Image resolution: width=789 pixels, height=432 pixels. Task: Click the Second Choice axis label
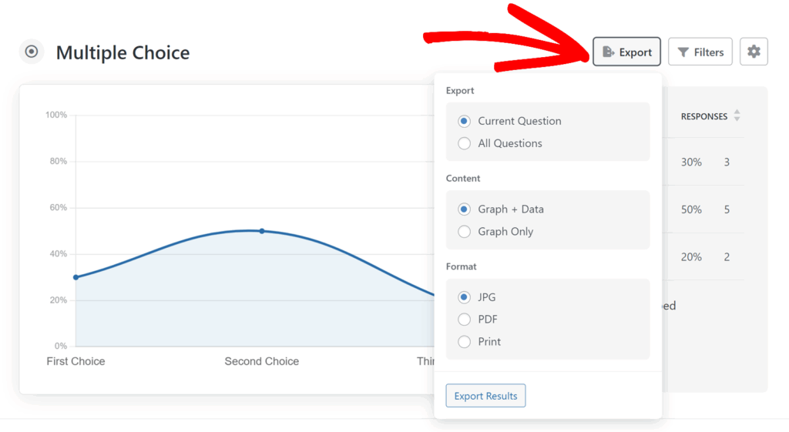(x=261, y=361)
